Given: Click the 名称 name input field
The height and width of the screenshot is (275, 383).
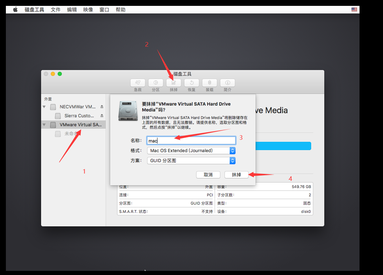Looking at the screenshot, I should coord(191,140).
